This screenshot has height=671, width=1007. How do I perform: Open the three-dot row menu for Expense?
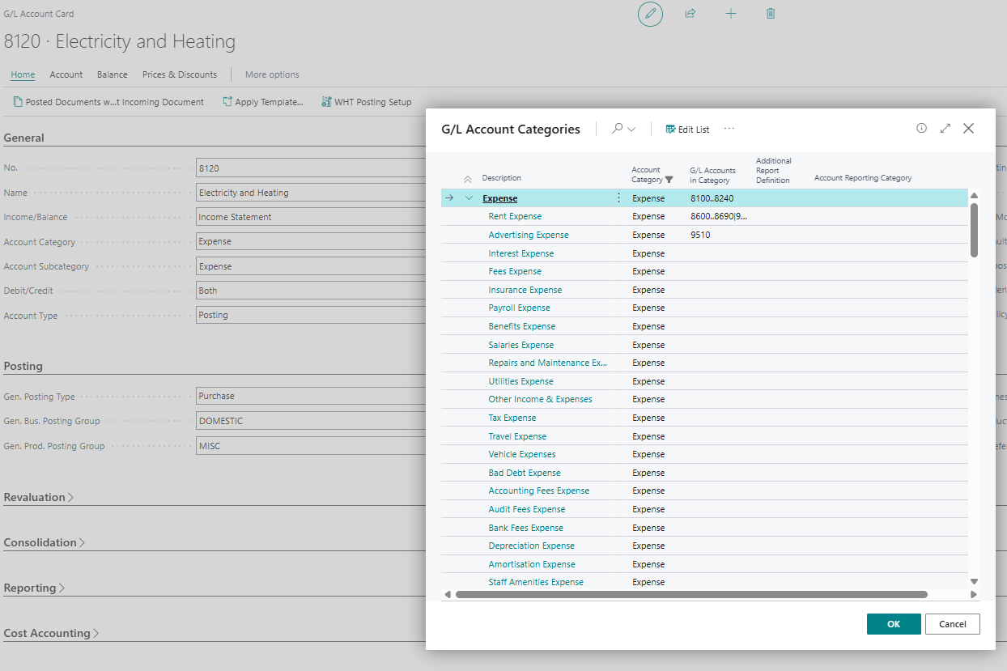(619, 198)
